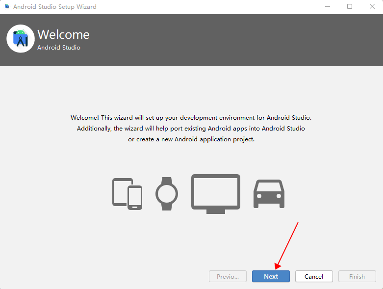
Task: Click the line starting 'Welcome! This wizard will'
Action: [x=191, y=118]
